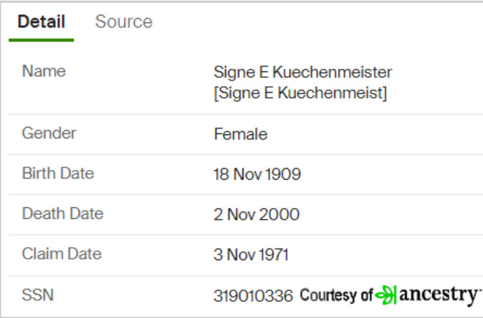Click the green underline beneath Detail tab
The image size is (483, 318).
click(41, 40)
